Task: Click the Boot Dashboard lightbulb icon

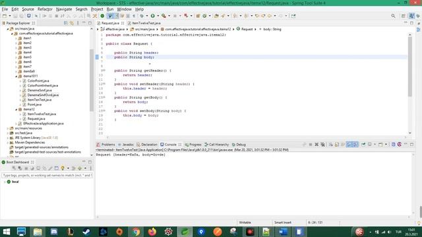Action: (x=63, y=169)
